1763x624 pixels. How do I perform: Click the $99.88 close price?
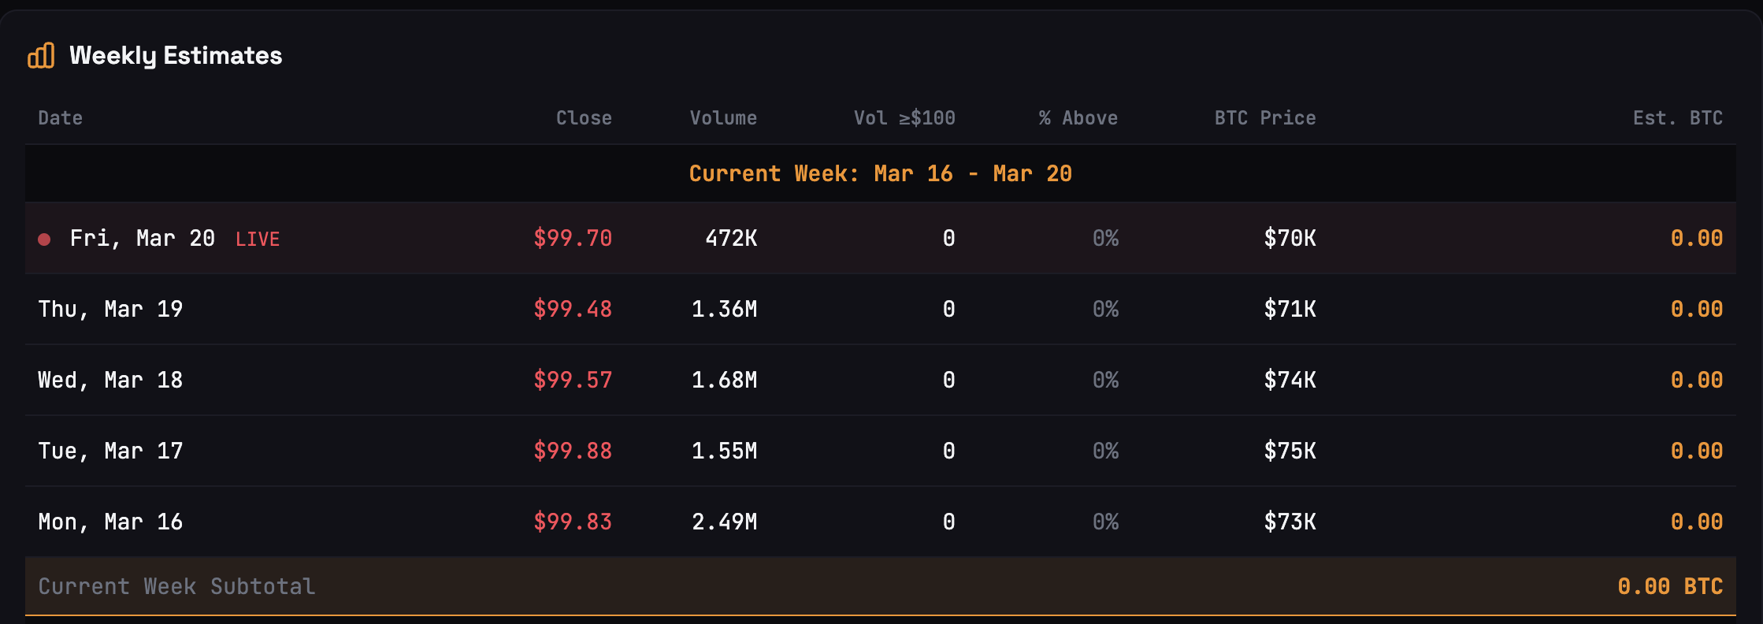coord(573,451)
